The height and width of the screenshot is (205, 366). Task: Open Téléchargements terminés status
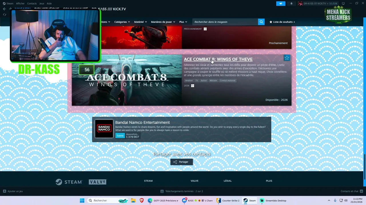pos(182,191)
